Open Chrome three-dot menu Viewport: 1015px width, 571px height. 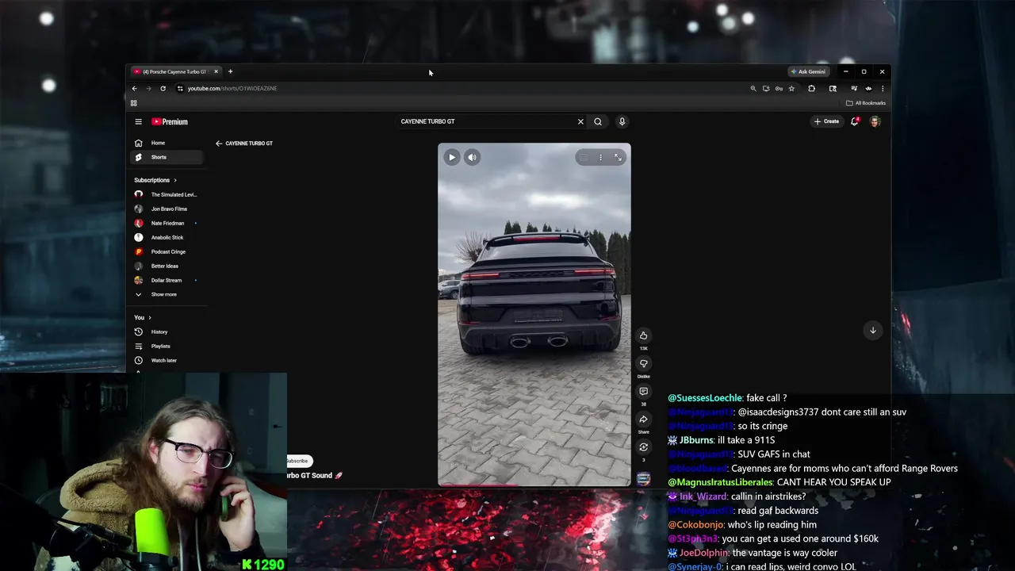(x=883, y=89)
